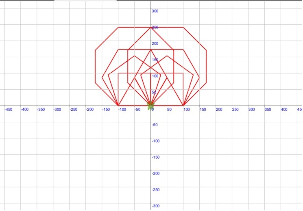Click the vertical axis label 150
Image resolution: width=303 pixels, height=211 pixels.
[x=155, y=60]
